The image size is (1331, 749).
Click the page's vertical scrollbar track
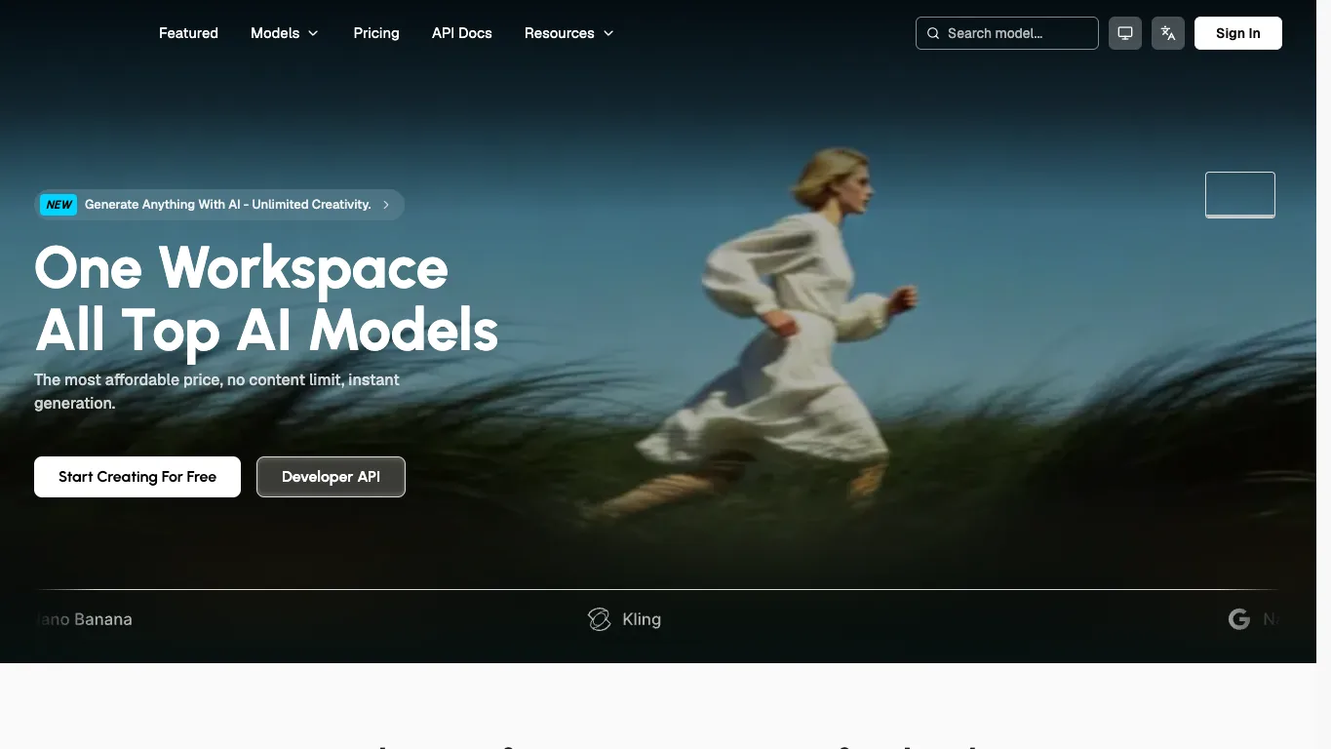click(x=1323, y=374)
